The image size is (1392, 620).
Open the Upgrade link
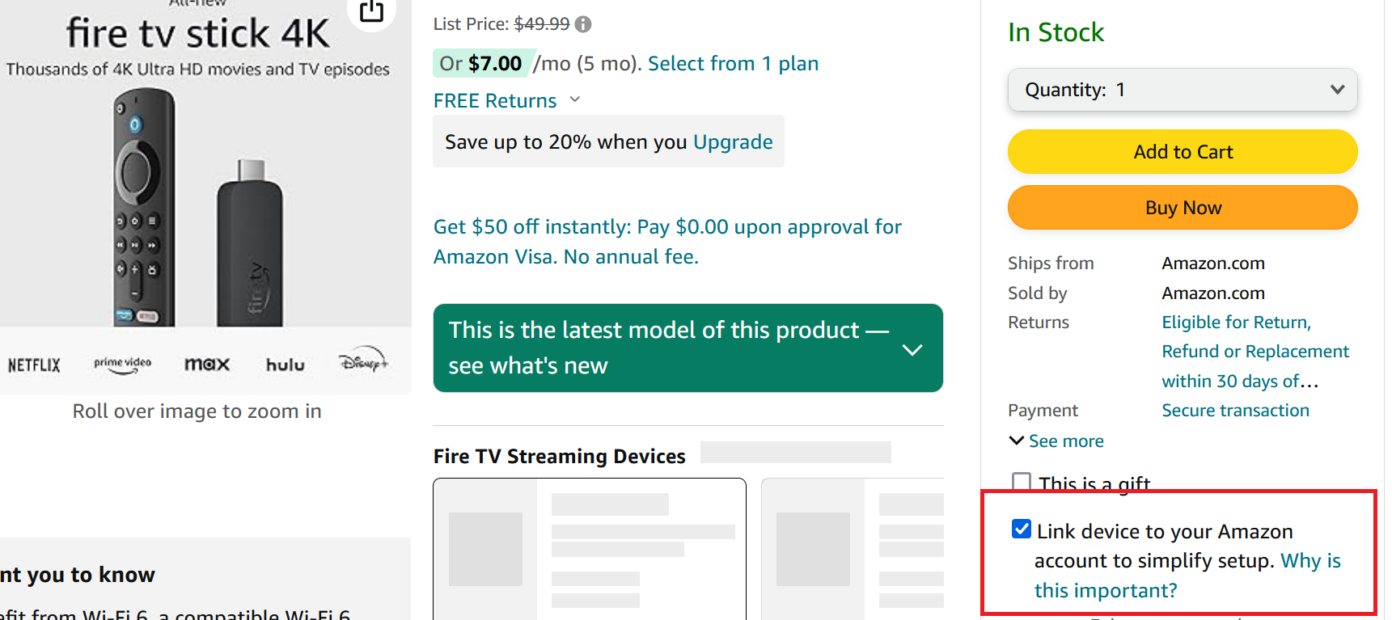pos(733,142)
